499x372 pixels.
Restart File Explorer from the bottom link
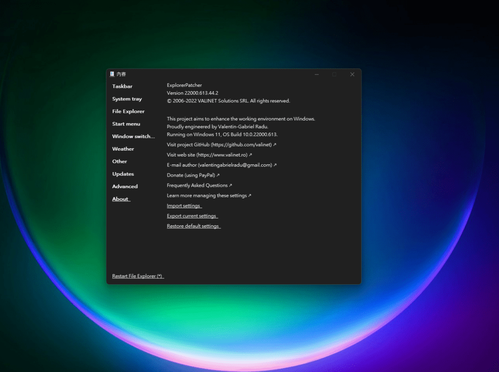point(137,276)
